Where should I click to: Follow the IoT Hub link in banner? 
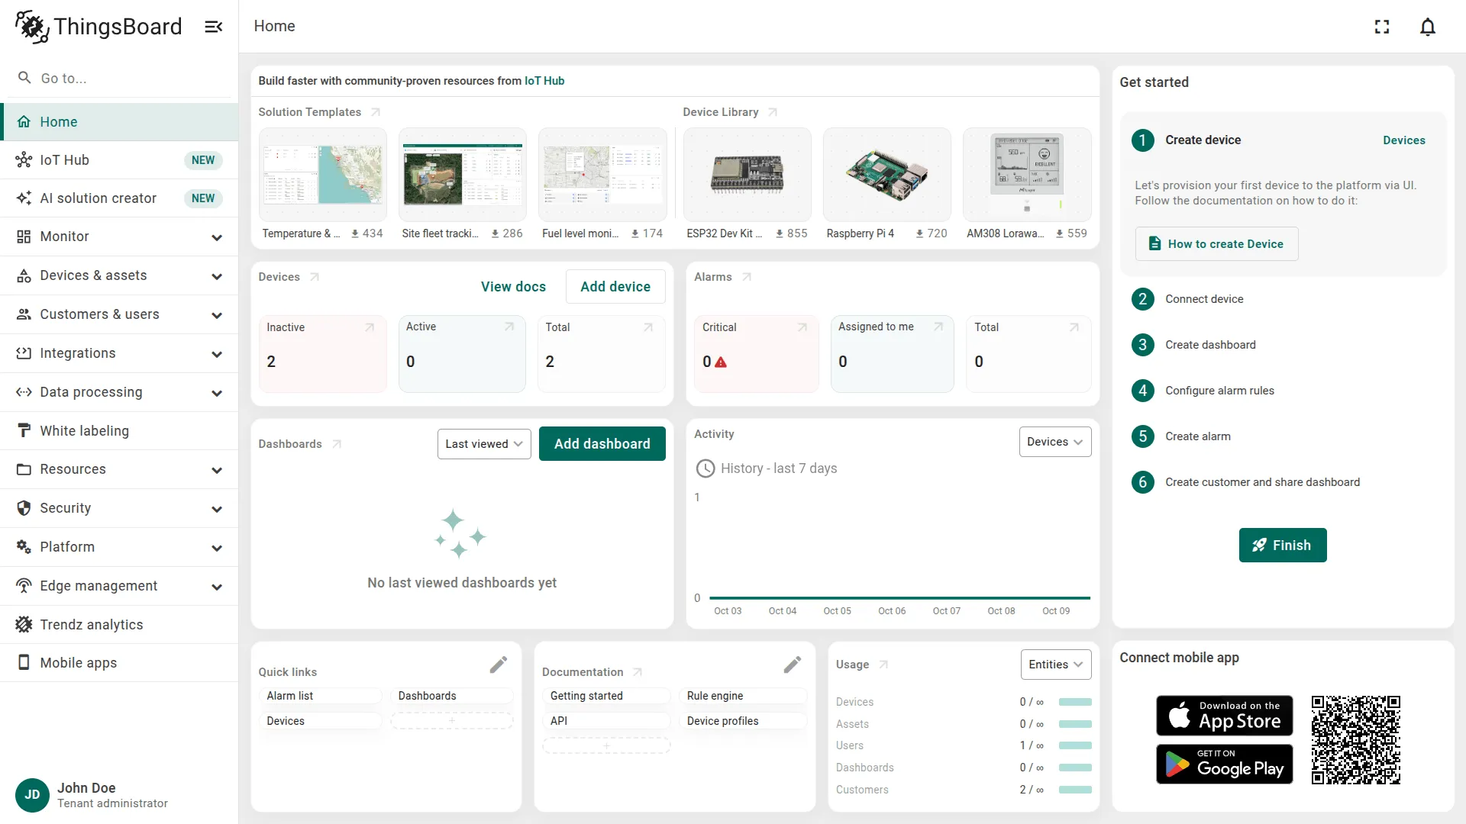(x=544, y=81)
